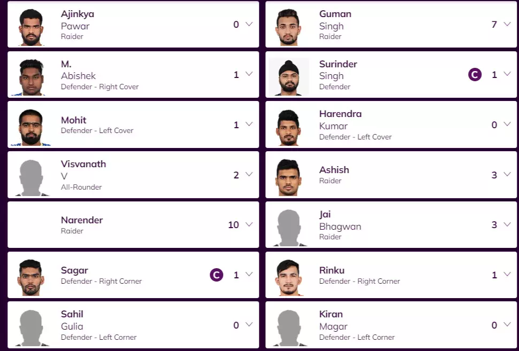The height and width of the screenshot is (351, 519).
Task: Click Mohit's player photo
Action: 31,127
